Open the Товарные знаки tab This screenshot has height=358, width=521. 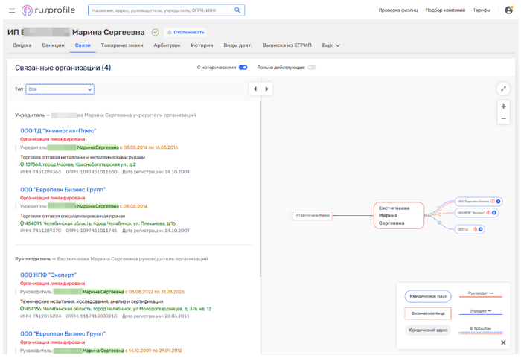pyautogui.click(x=122, y=45)
